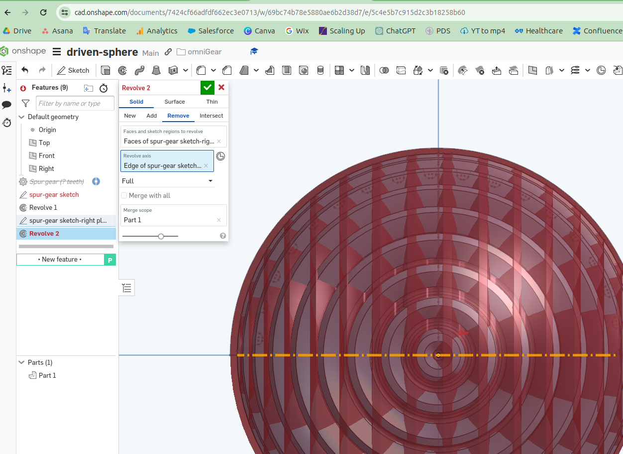
Task: Select the Rib tool
Action: (270, 70)
